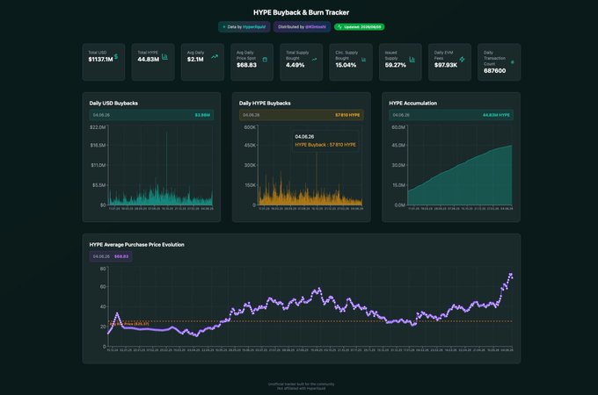Screen dimensions: 598x395
Task: Click the HYPE Buyback tooltip in the orange chart
Action: pos(325,140)
